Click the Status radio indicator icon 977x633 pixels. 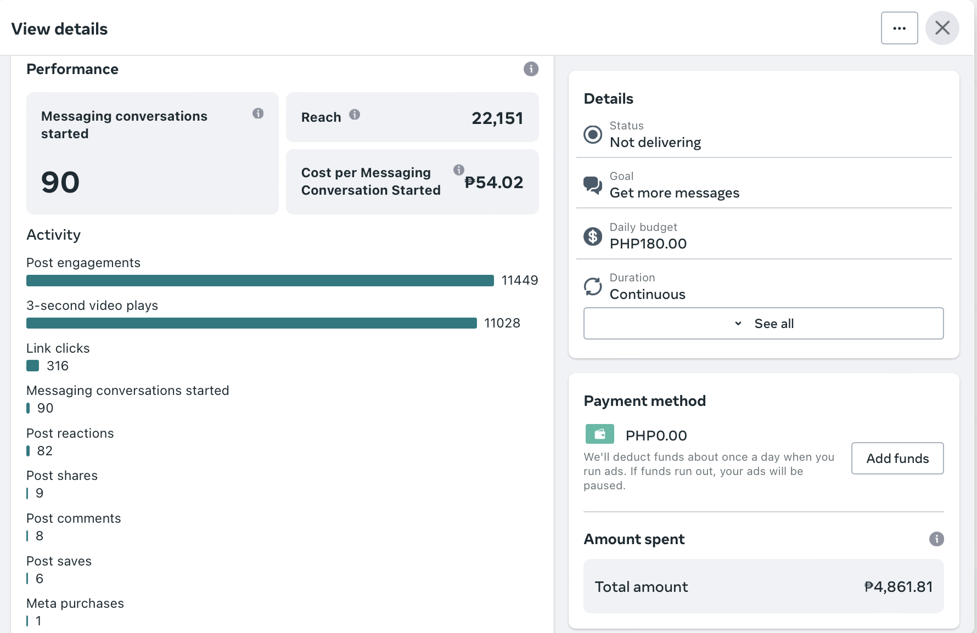point(593,134)
